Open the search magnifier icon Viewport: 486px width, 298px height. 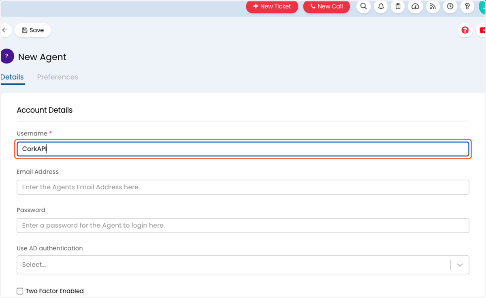click(x=364, y=6)
